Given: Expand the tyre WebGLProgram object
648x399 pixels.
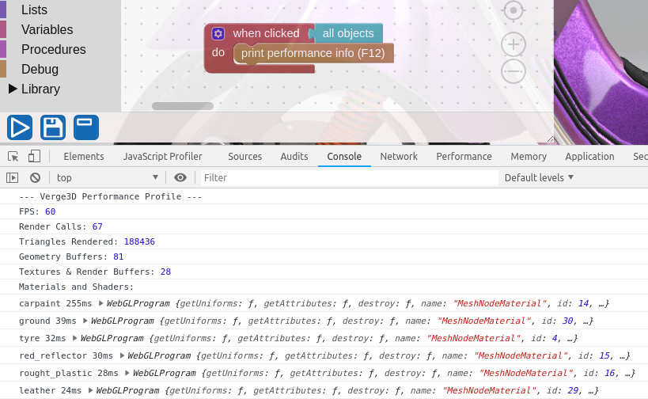Looking at the screenshot, I should [75, 338].
